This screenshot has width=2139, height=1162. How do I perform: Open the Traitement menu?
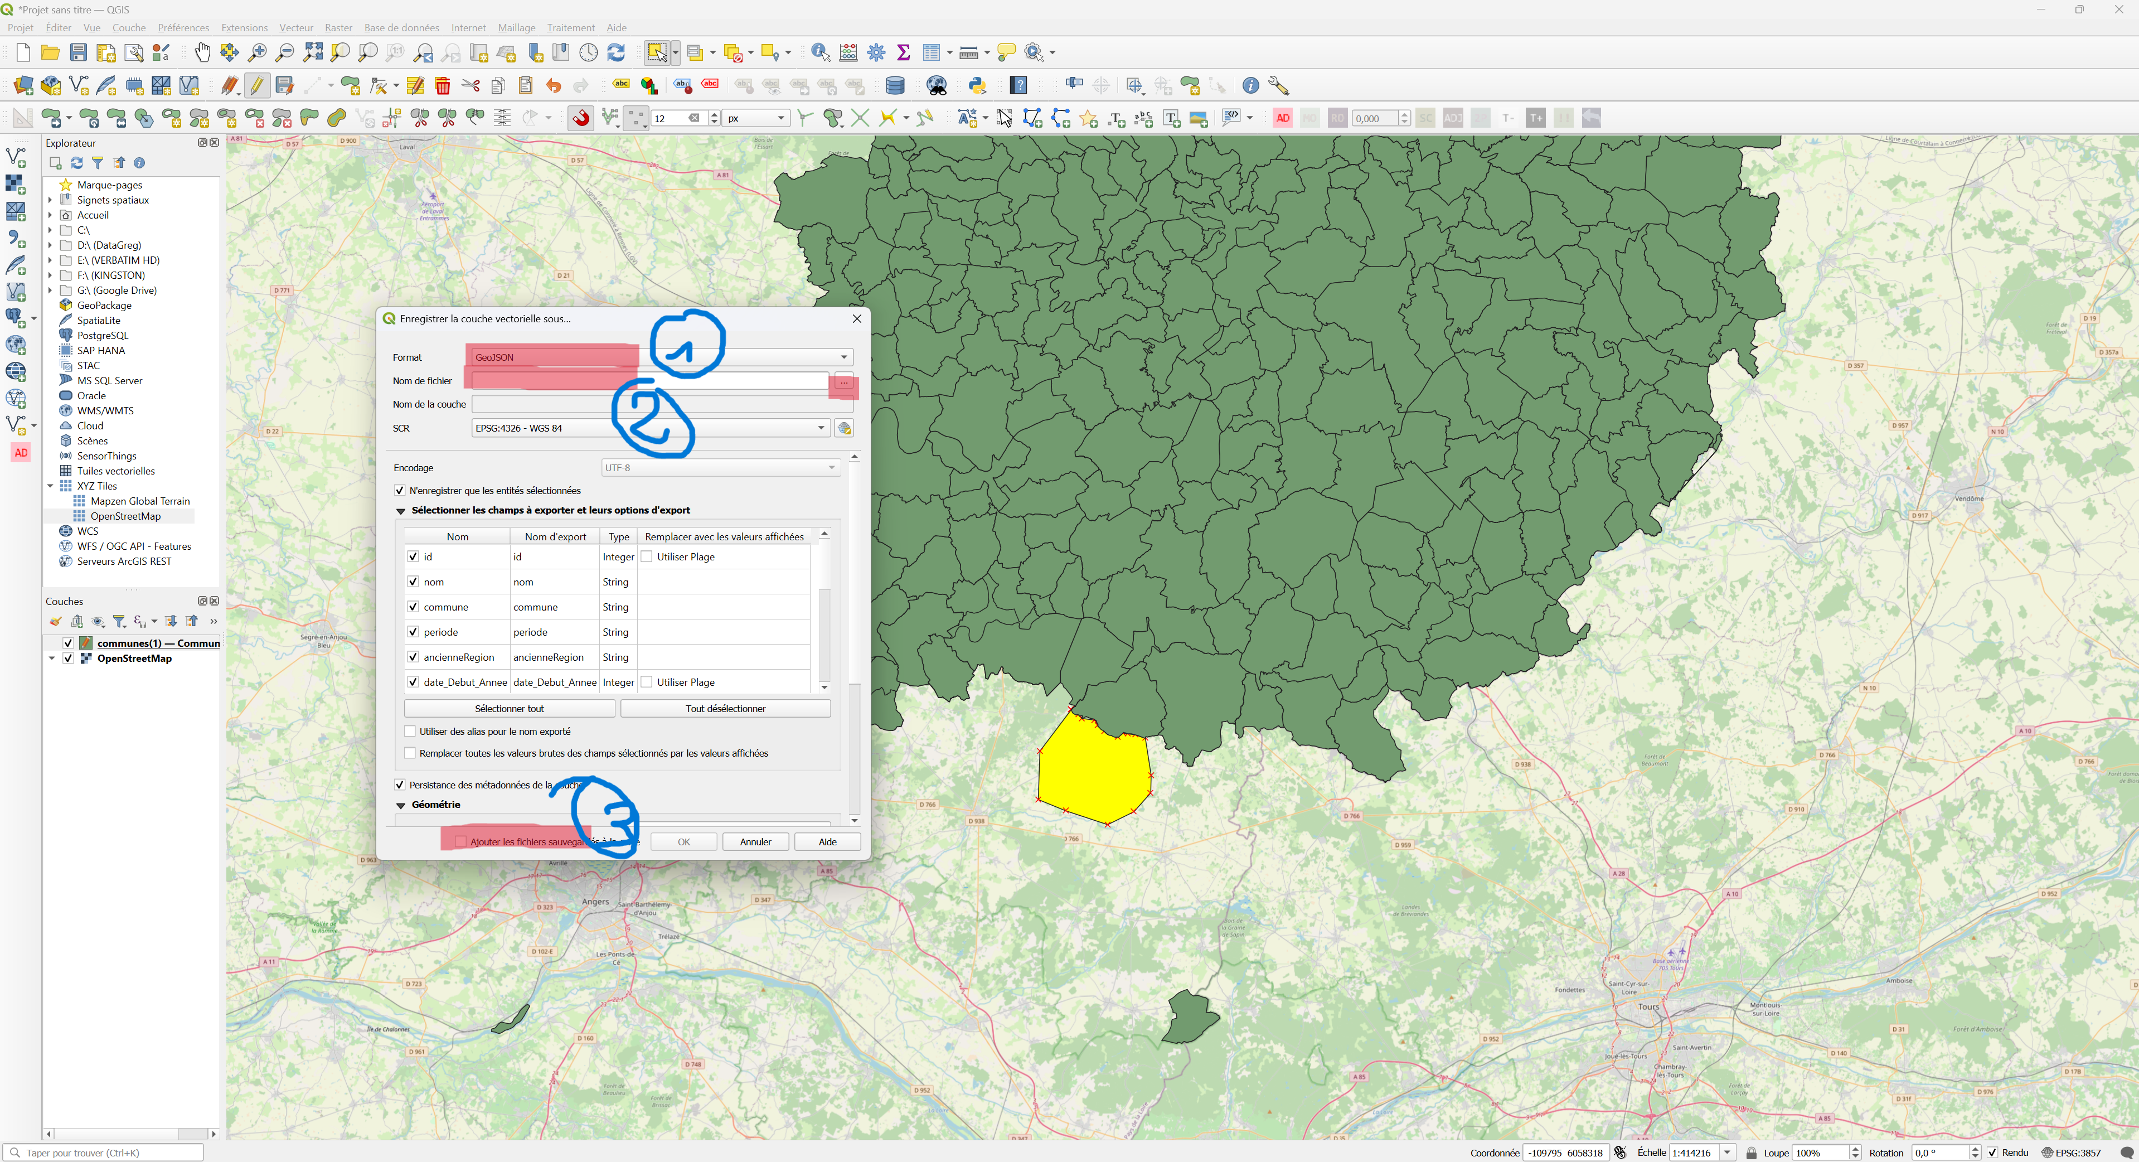(570, 27)
